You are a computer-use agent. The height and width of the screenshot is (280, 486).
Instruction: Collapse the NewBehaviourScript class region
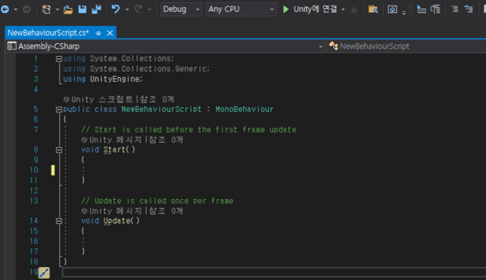[59, 110]
